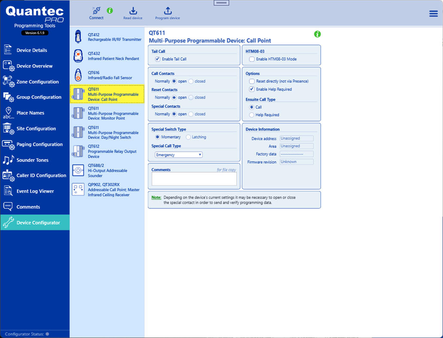443x338 pixels.
Task: Click the Device Configurator wrench icon
Action: coord(8,222)
